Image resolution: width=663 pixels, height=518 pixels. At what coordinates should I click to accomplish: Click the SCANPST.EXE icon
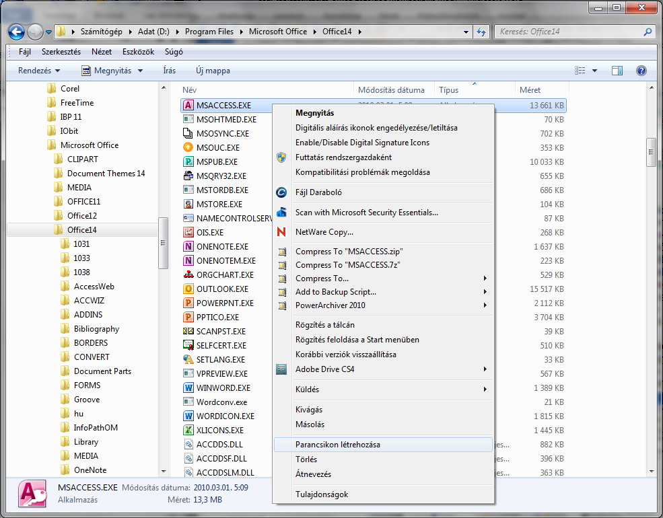(188, 331)
